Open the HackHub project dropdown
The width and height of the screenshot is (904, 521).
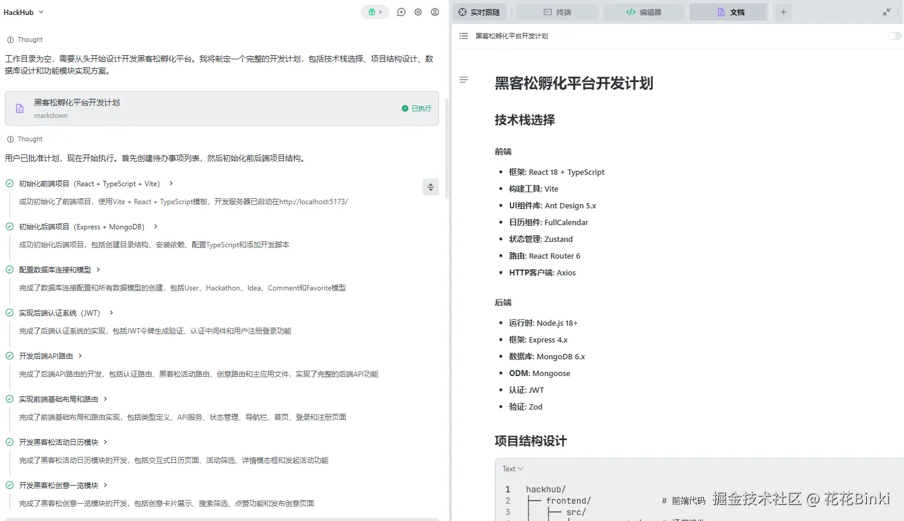pos(24,12)
